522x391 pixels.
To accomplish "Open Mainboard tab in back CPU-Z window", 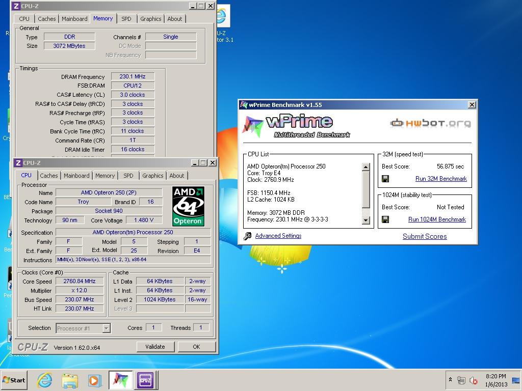I will (x=74, y=19).
